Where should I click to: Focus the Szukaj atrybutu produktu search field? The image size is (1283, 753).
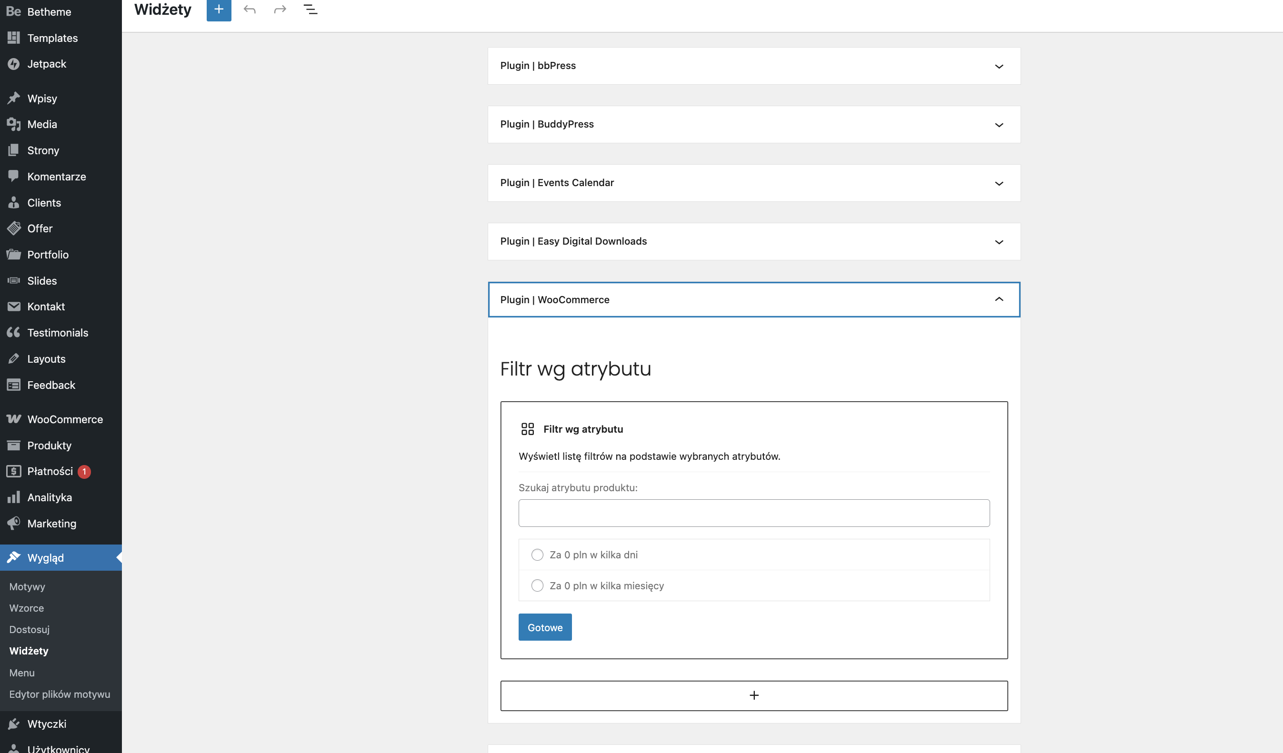coord(754,513)
